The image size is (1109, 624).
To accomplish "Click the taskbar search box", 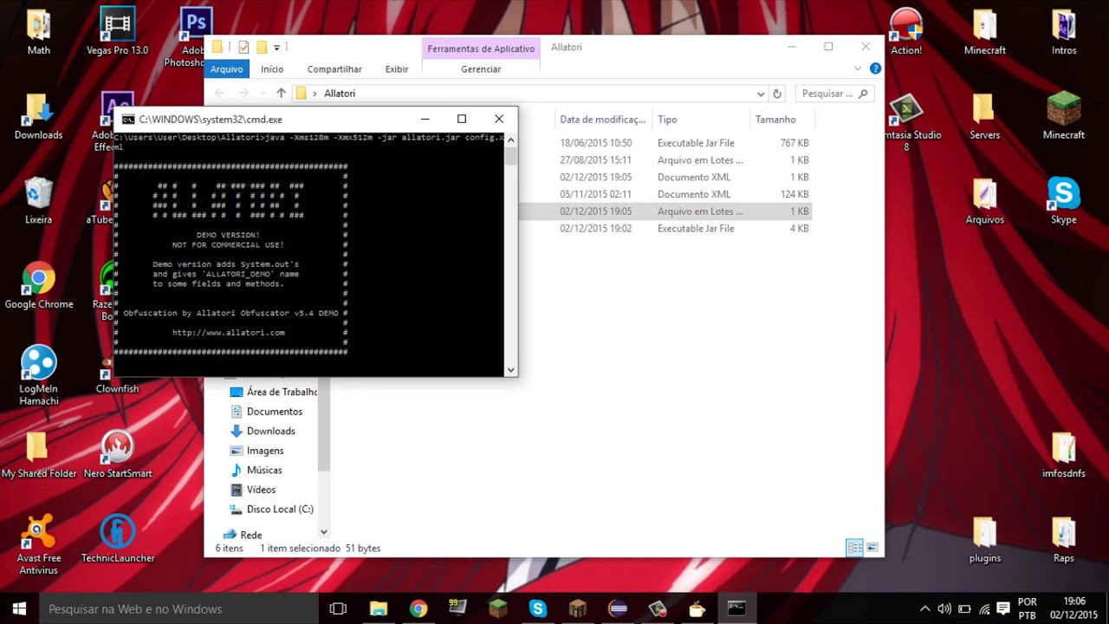I will pyautogui.click(x=178, y=608).
